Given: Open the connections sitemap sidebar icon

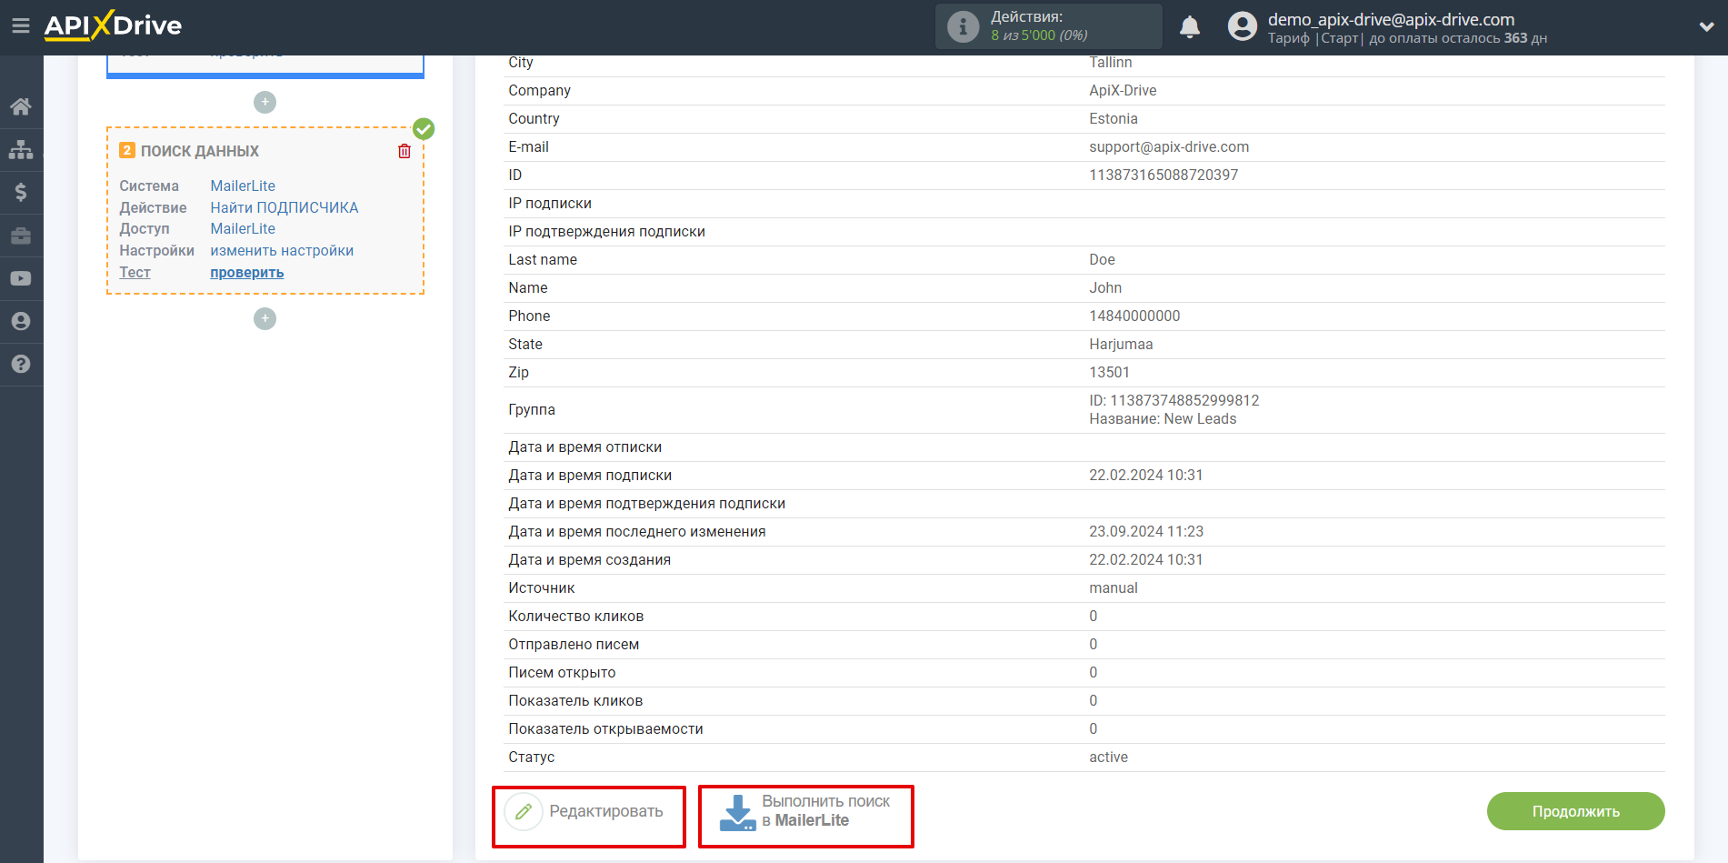Looking at the screenshot, I should click(x=21, y=149).
